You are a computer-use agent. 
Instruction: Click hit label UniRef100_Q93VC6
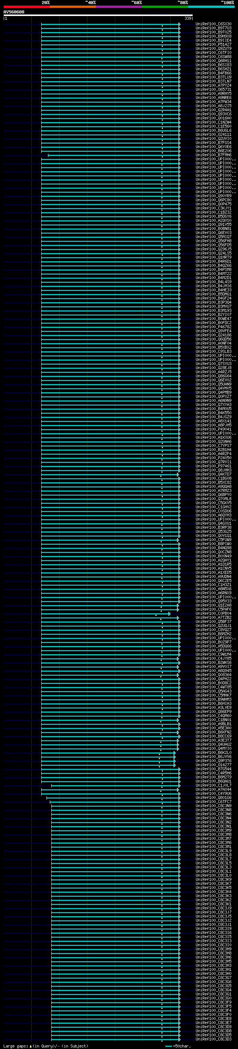[213, 114]
